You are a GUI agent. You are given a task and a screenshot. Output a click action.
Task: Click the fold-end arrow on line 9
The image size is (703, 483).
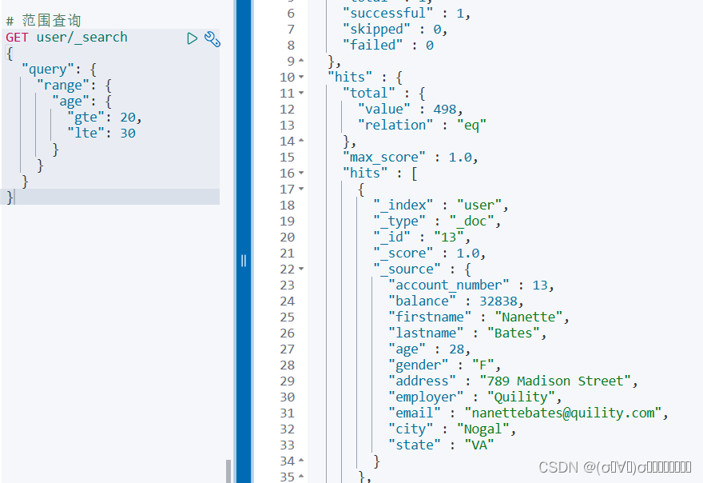tap(301, 61)
